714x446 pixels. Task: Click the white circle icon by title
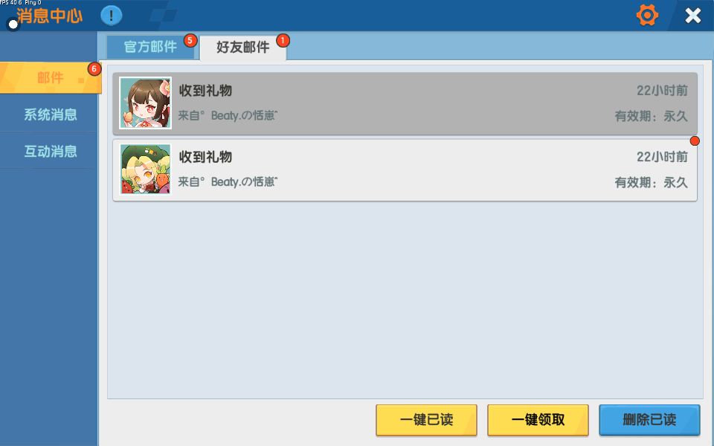tap(13, 24)
